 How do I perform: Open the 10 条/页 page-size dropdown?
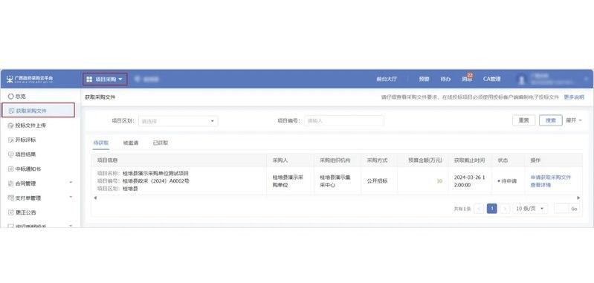pos(530,209)
